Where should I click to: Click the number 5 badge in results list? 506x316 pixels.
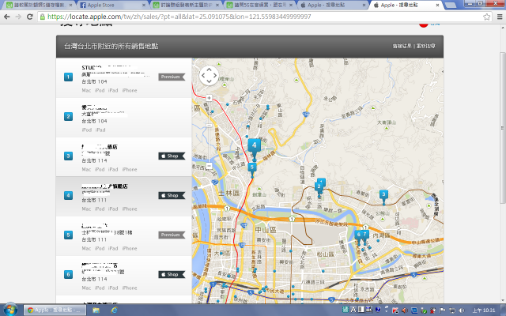[x=68, y=235]
